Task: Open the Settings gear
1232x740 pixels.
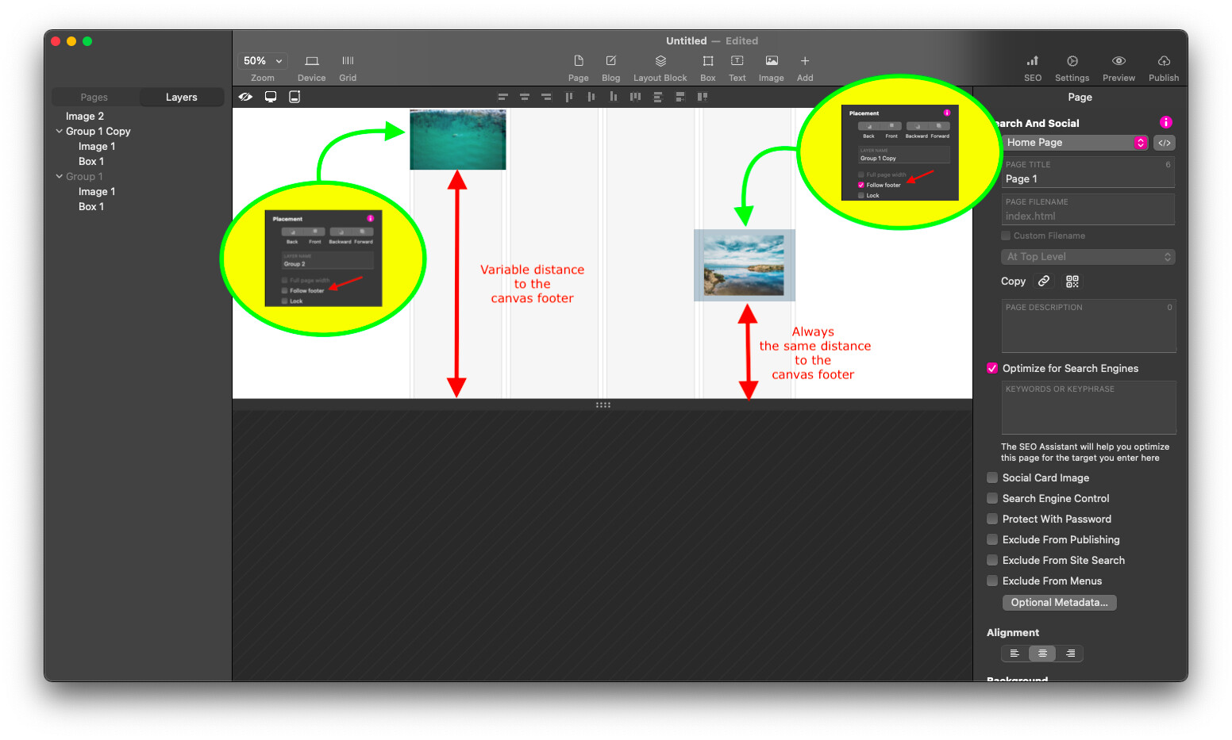Action: (x=1072, y=61)
